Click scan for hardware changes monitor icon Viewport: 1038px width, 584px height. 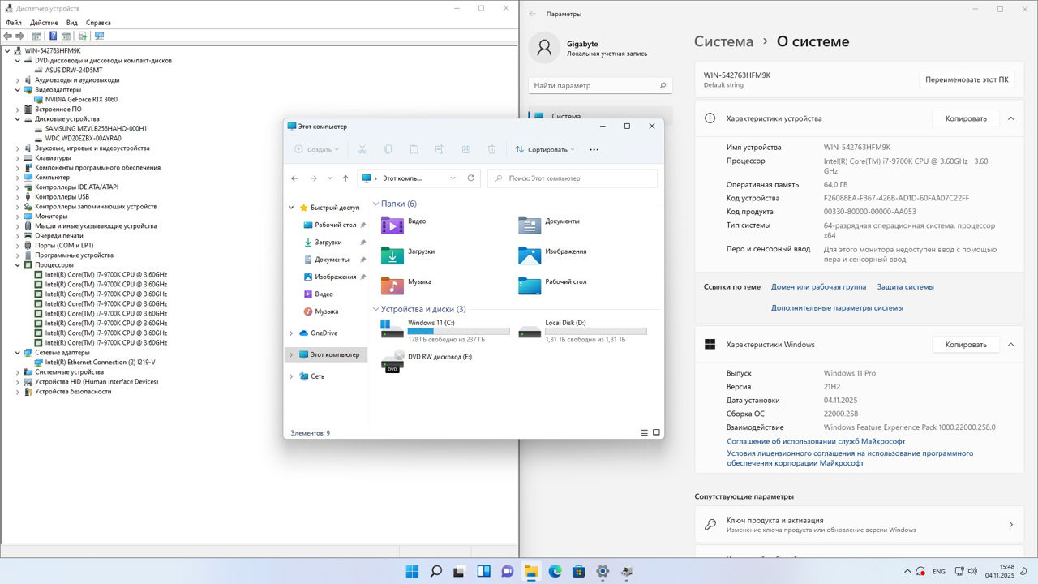click(x=100, y=36)
